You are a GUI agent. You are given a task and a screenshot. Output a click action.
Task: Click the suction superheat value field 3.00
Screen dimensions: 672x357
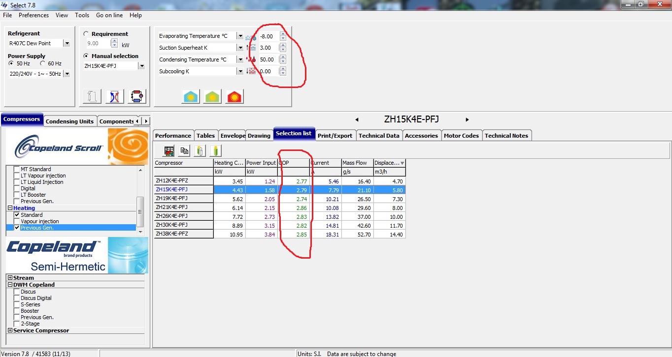[268, 48]
